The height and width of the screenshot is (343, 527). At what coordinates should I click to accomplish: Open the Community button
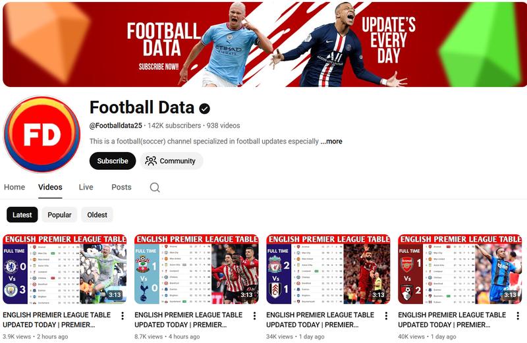pyautogui.click(x=171, y=161)
